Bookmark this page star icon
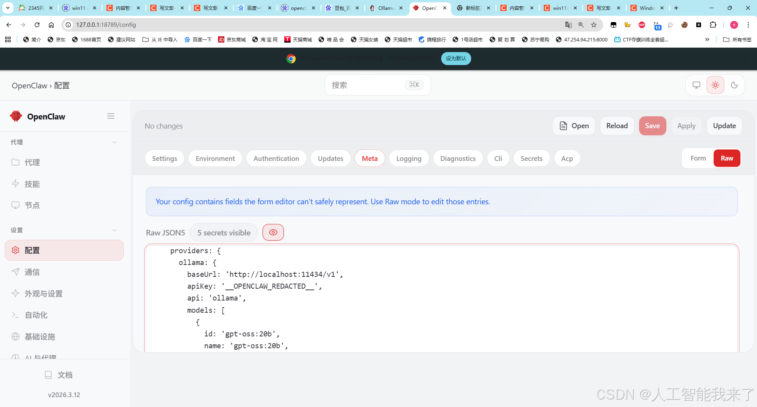Image resolution: width=757 pixels, height=407 pixels. point(594,25)
